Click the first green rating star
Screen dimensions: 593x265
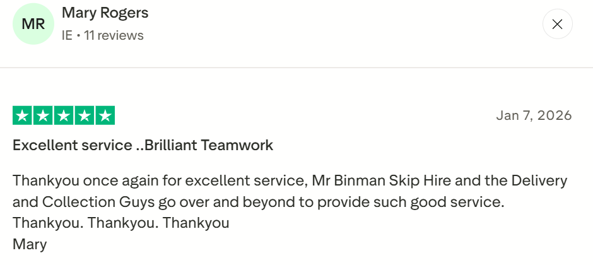tap(23, 115)
